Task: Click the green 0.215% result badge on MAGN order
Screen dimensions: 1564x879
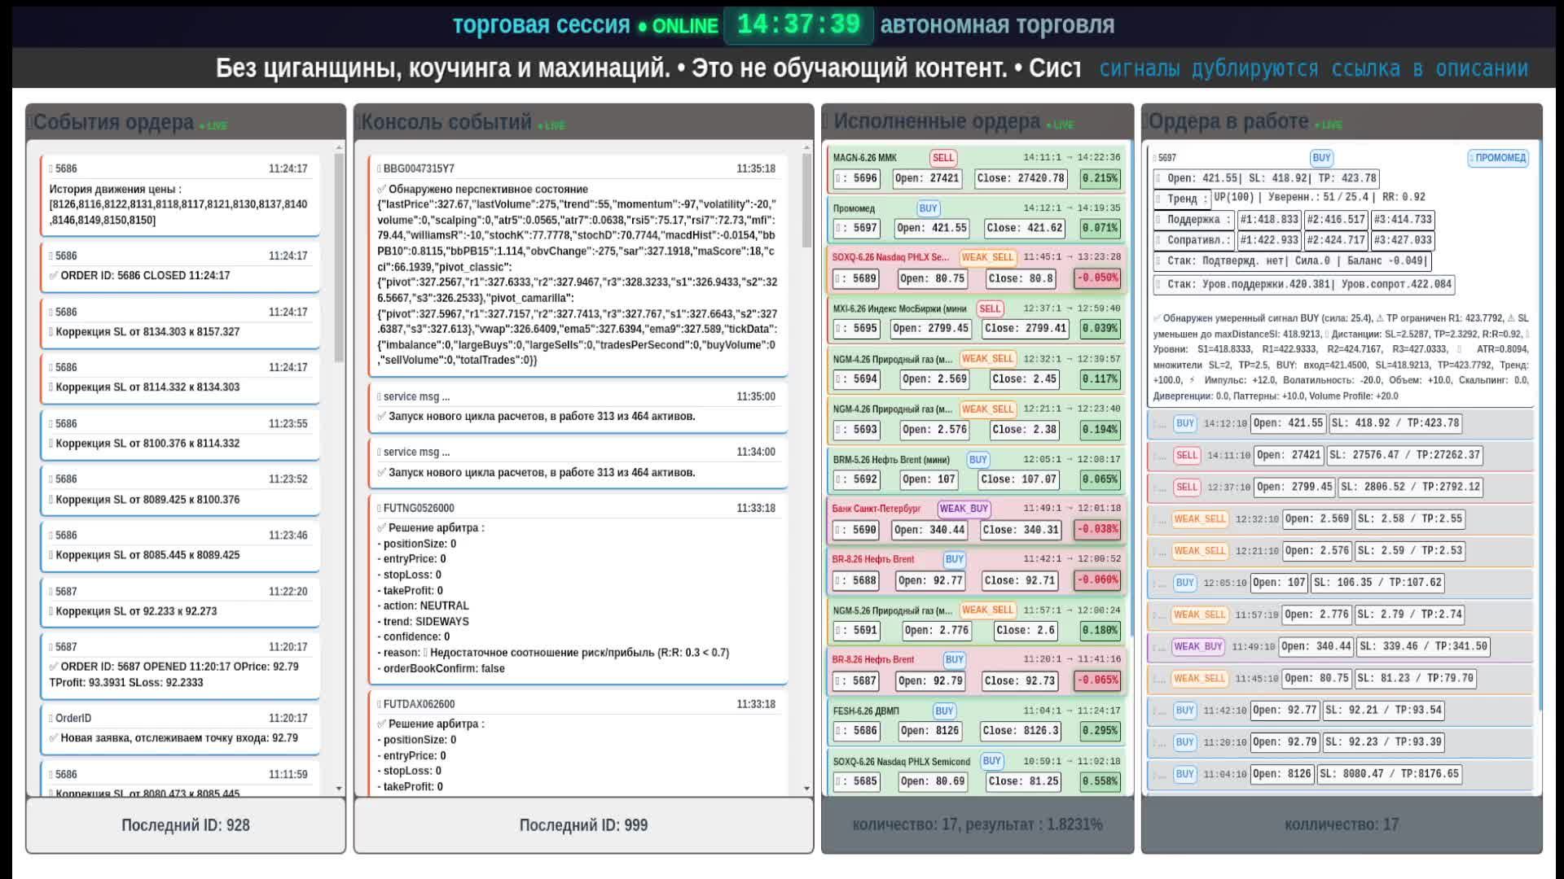Action: 1100,178
